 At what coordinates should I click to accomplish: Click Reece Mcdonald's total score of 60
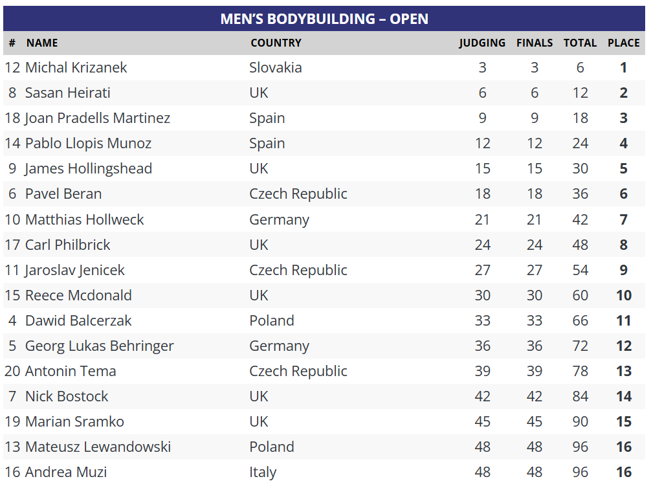[580, 295]
